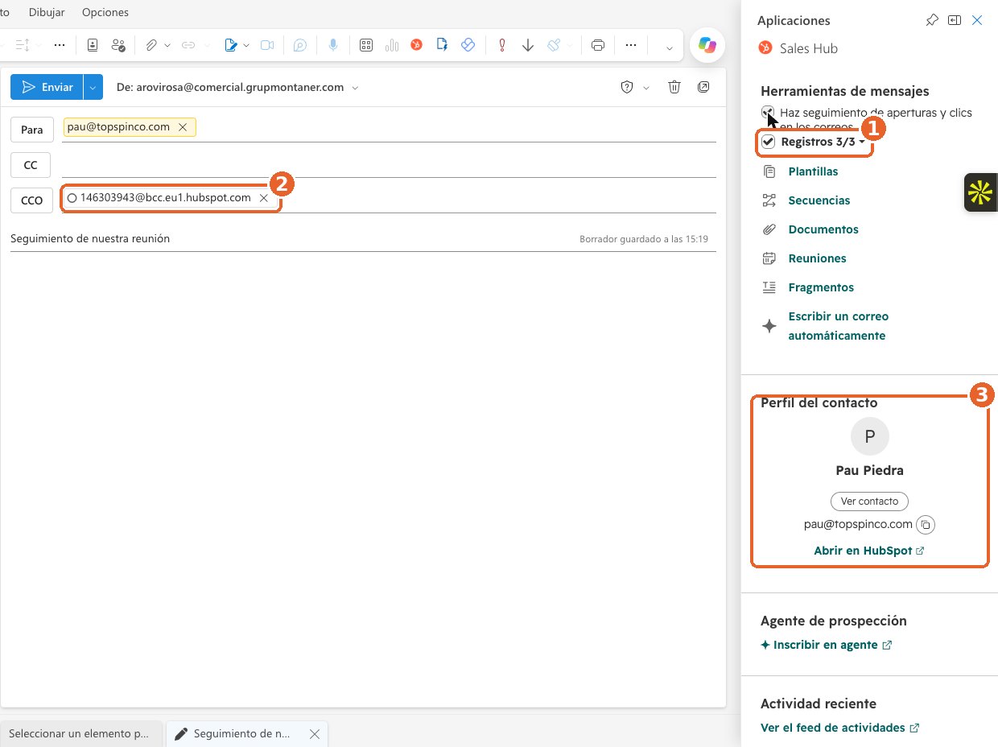Remove pau@topspinco.com recipient with its X
This screenshot has height=747, width=998.
183,127
